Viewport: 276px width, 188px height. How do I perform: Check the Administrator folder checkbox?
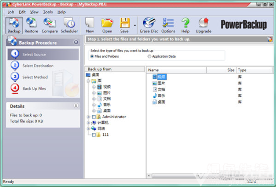[x=94, y=117]
